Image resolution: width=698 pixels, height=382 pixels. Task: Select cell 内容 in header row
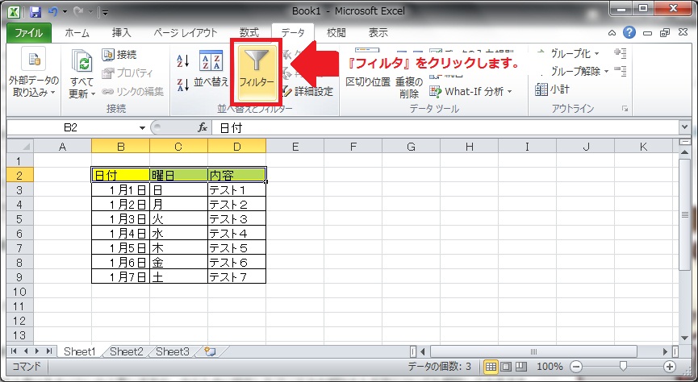point(236,175)
